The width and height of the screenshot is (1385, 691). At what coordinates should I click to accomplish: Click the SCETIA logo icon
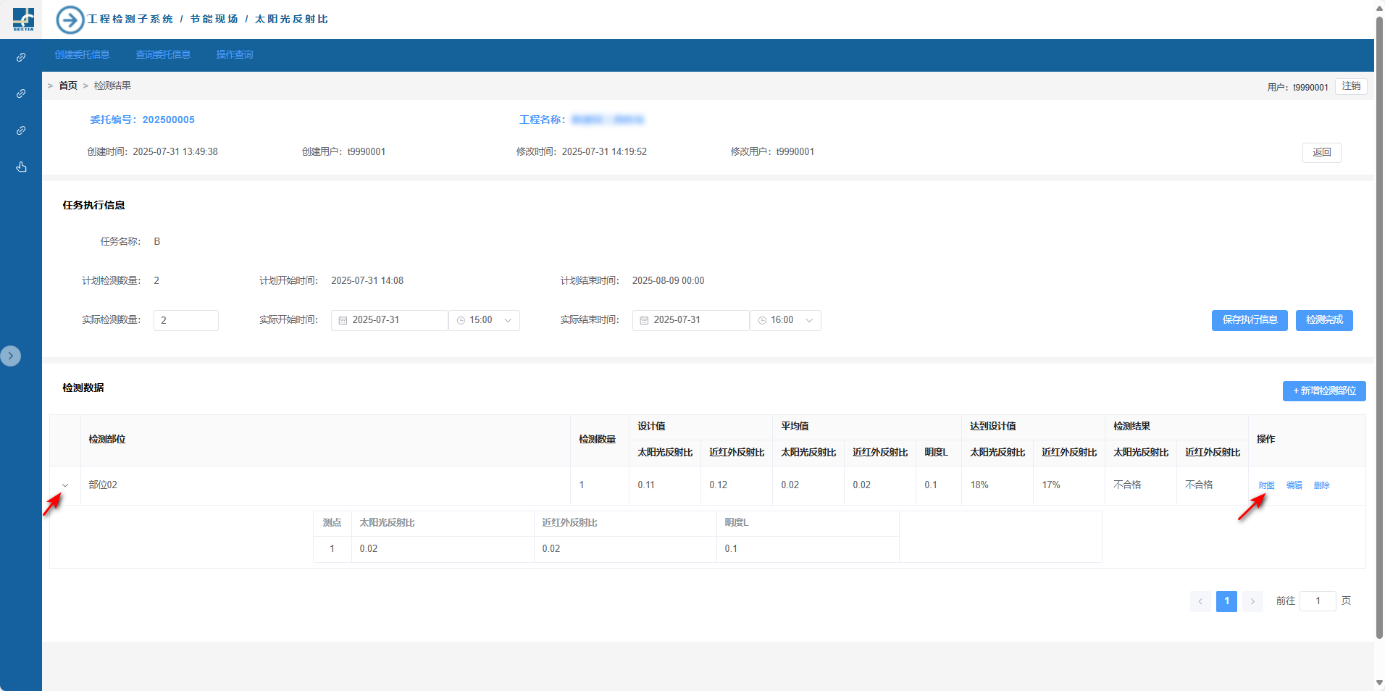click(x=23, y=19)
